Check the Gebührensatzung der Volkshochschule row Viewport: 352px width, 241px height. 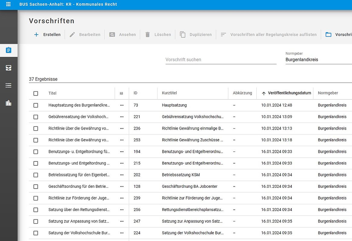[x=36, y=117]
